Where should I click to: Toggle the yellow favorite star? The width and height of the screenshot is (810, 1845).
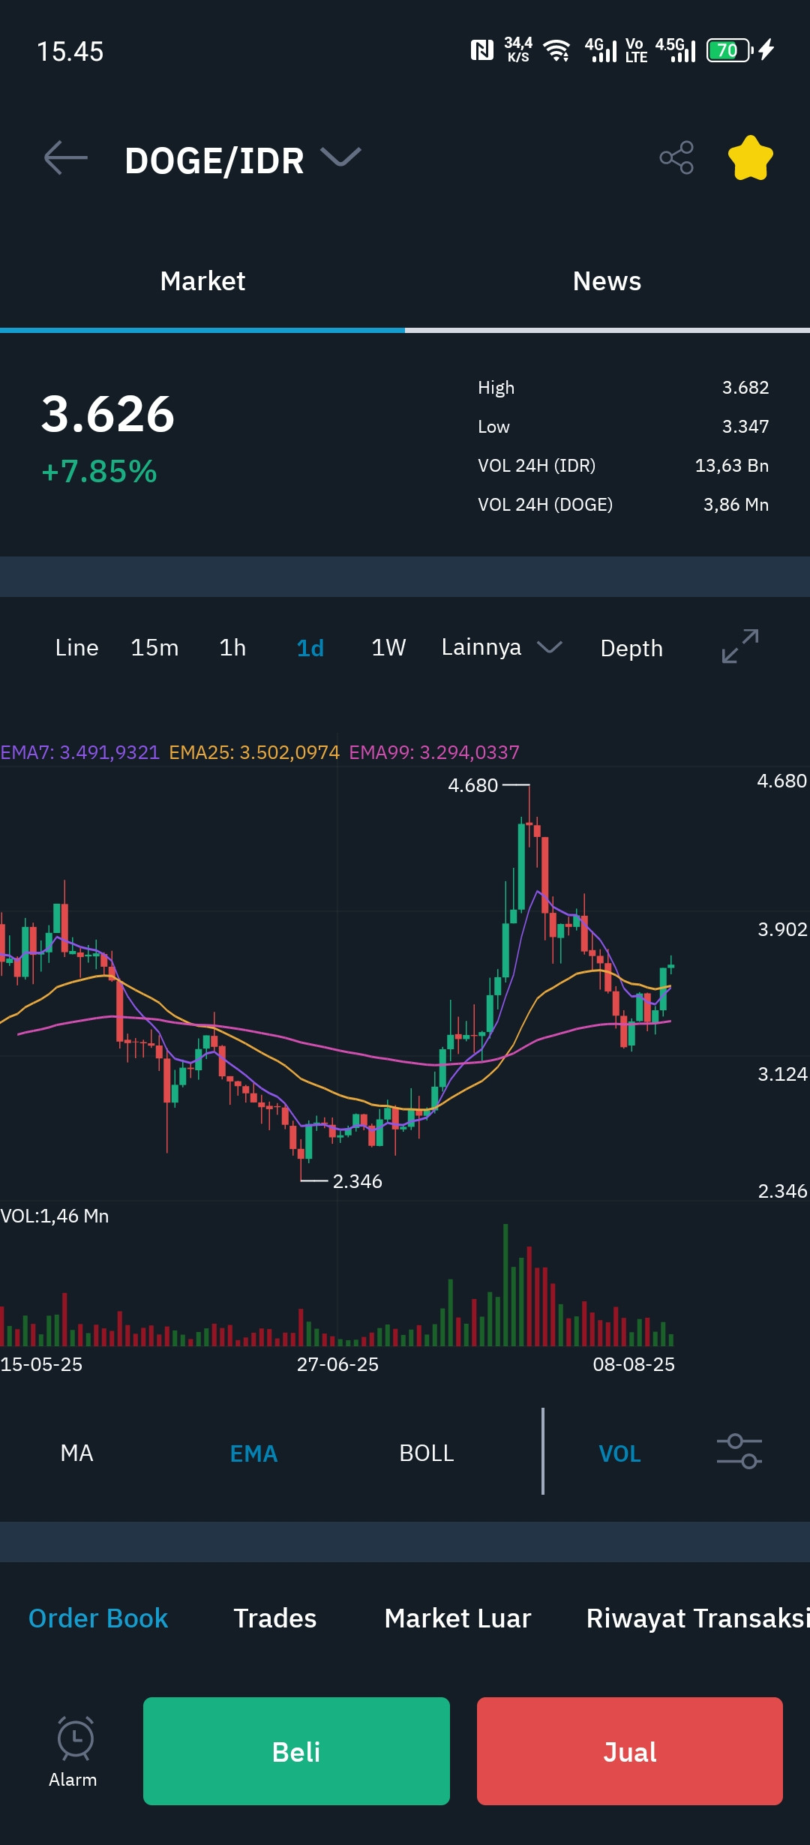pyautogui.click(x=751, y=158)
